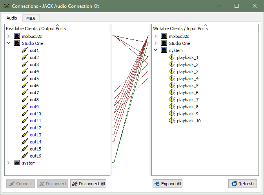Select the out14 port label
The image size is (264, 195).
click(x=36, y=142)
